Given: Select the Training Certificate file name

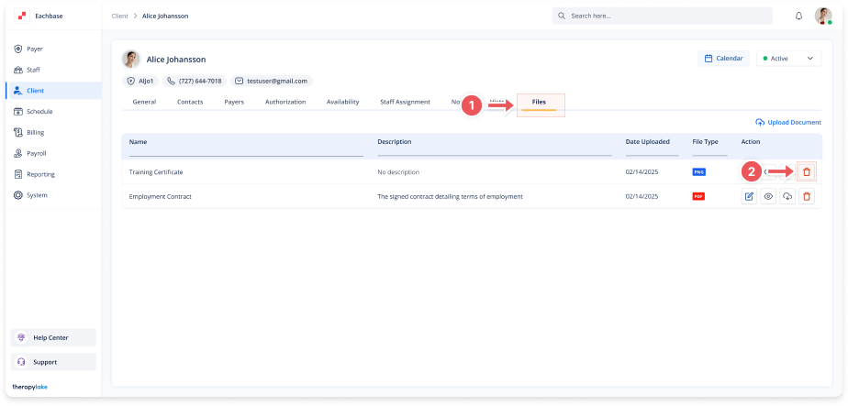Looking at the screenshot, I should (x=156, y=172).
